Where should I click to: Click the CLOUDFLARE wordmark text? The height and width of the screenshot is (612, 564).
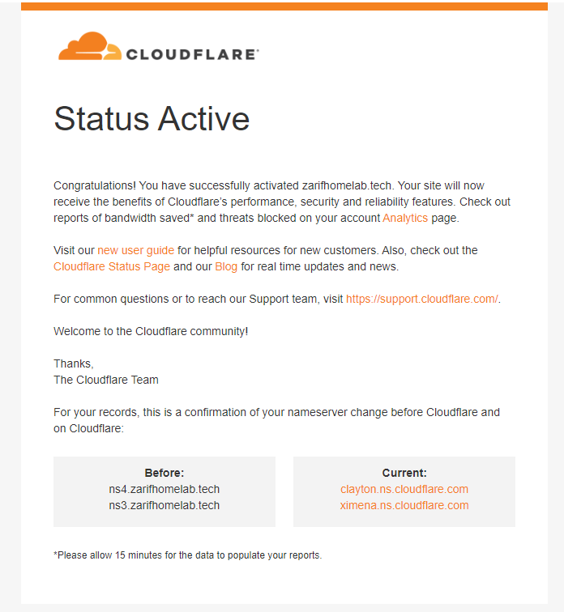tap(192, 54)
